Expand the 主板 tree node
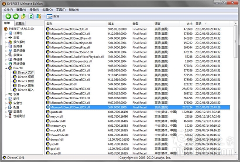240x162 pixels. 6,38
